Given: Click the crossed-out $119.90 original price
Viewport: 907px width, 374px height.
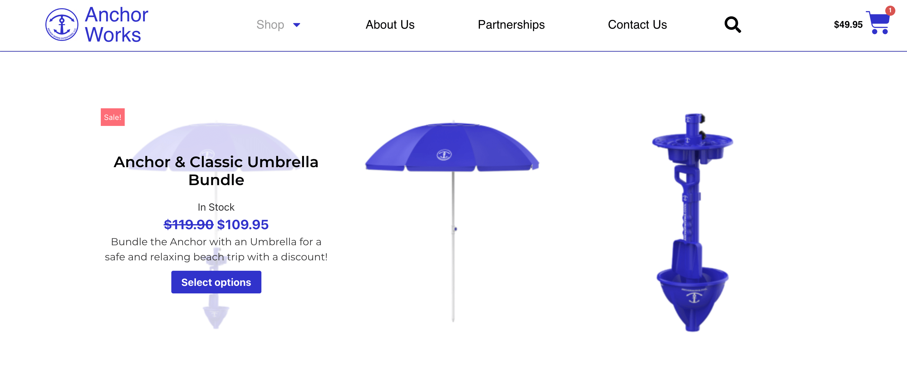Looking at the screenshot, I should click(x=188, y=224).
